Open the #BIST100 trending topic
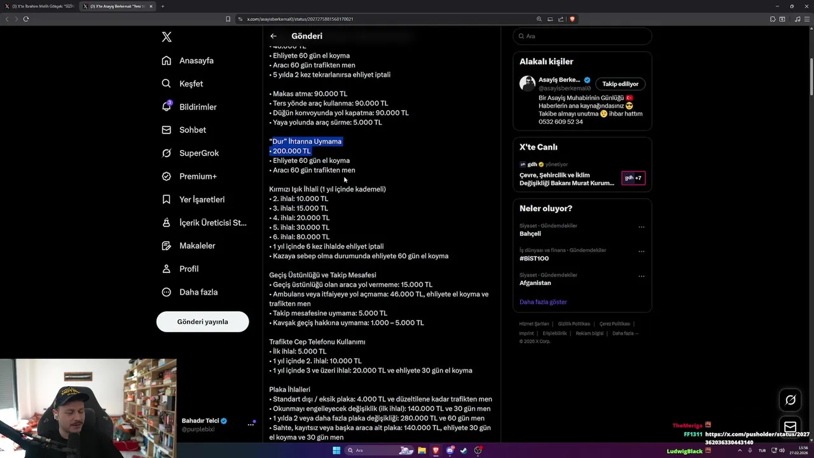Screen dimensions: 814x458 point(534,258)
